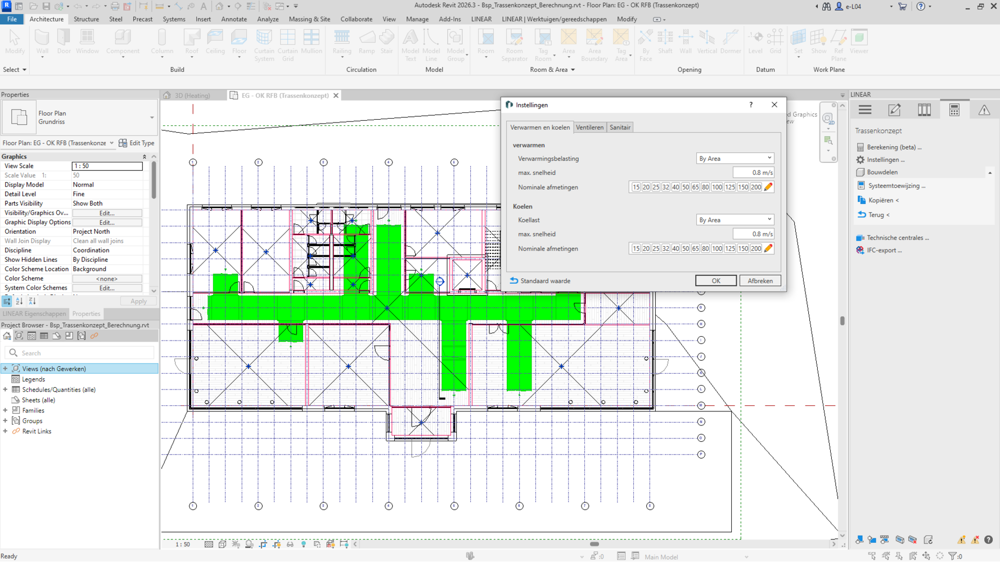Open the Annotate ribbon tab
This screenshot has width=1000, height=562.
234,19
